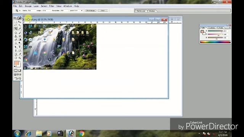Viewport: 244px width, 137px height.
Task: Select the History Brush tool
Action: click(x=19, y=36)
